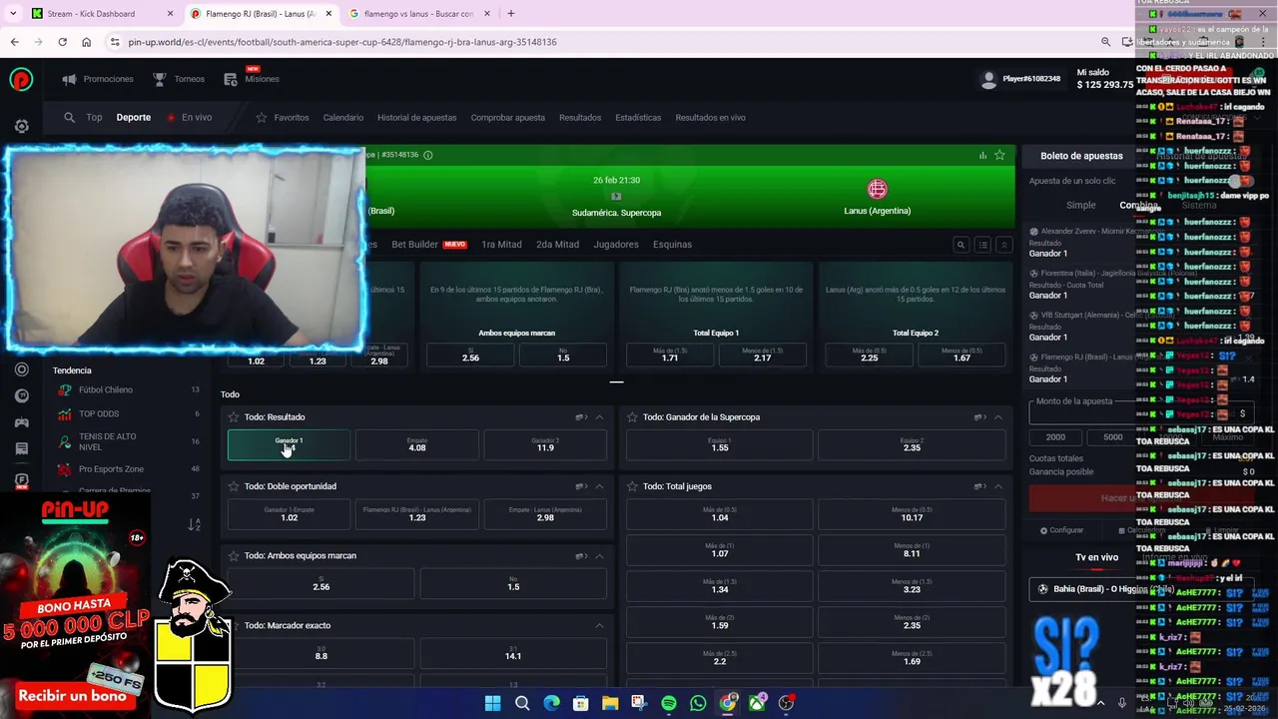The height and width of the screenshot is (719, 1278).
Task: Open Resultados en vivo link
Action: tap(710, 117)
